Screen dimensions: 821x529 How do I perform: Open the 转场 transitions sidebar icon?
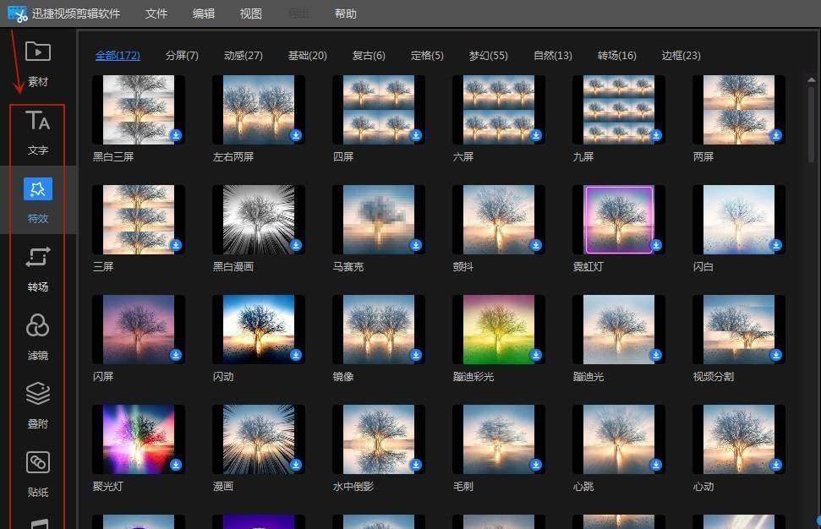click(38, 257)
